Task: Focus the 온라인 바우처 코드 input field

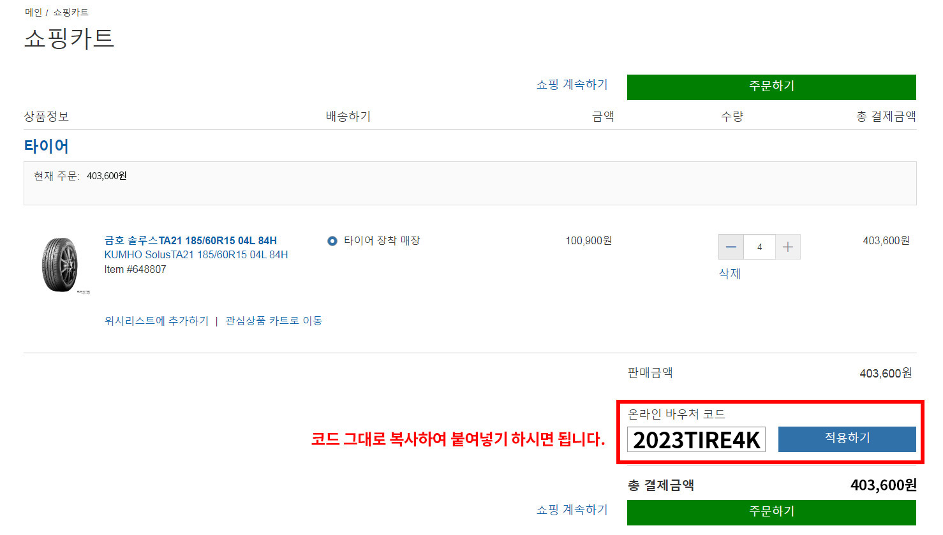Action: pos(696,439)
